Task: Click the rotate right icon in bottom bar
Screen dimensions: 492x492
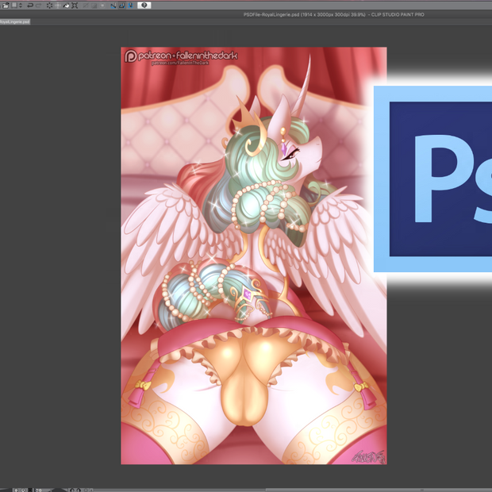Action: 79,490
